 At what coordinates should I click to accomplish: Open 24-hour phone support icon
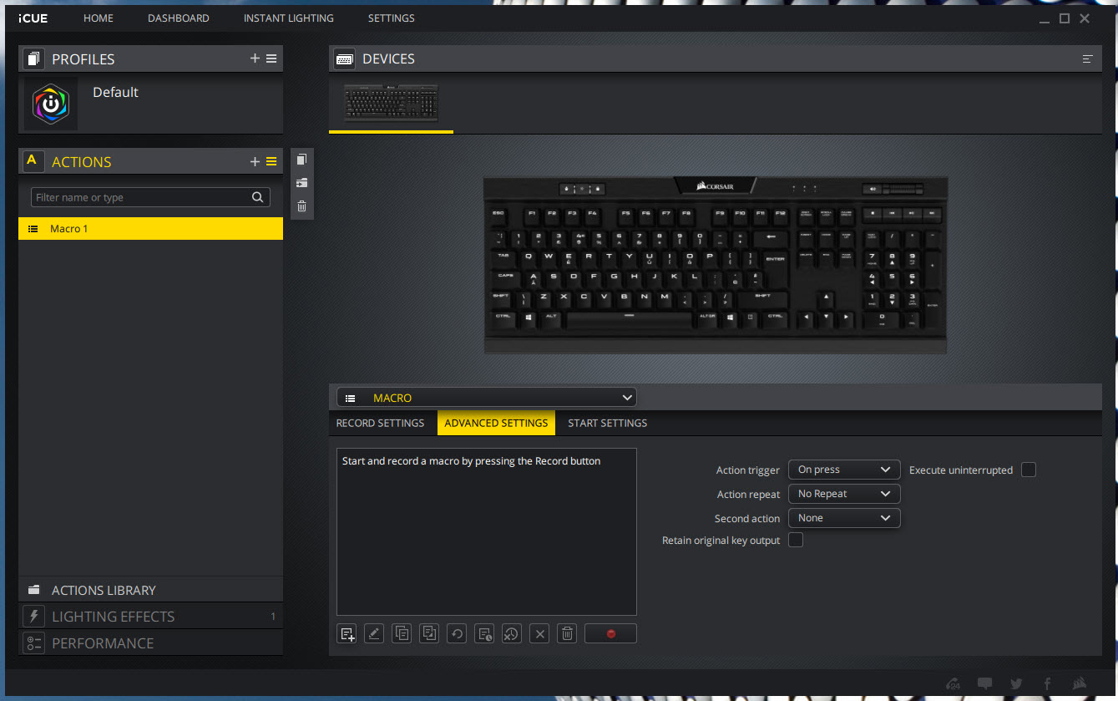pyautogui.click(x=954, y=683)
